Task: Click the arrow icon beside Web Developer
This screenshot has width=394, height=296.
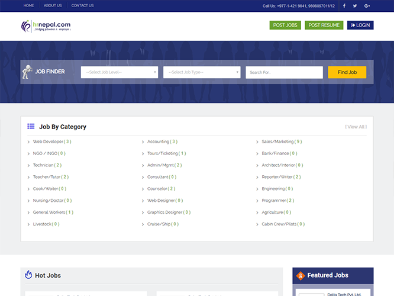Action: pos(28,142)
